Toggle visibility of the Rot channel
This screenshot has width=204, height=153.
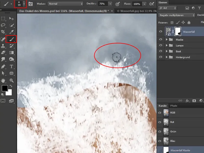160,122
